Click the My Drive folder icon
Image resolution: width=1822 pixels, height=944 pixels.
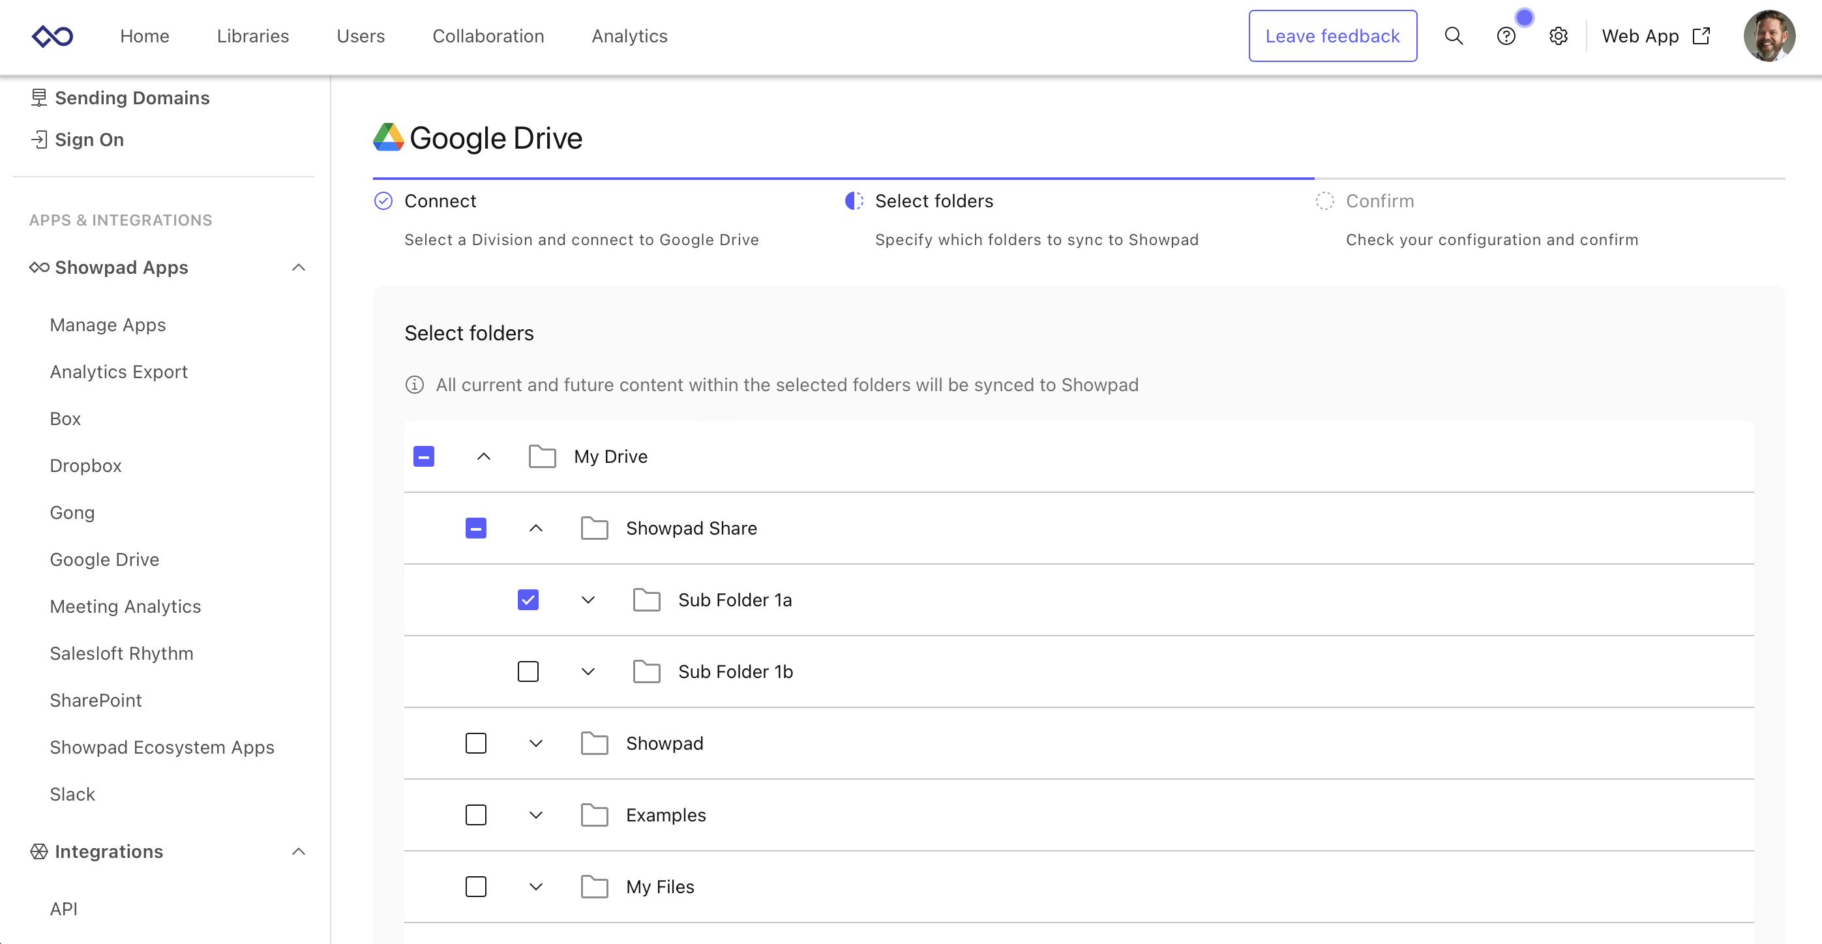542,457
